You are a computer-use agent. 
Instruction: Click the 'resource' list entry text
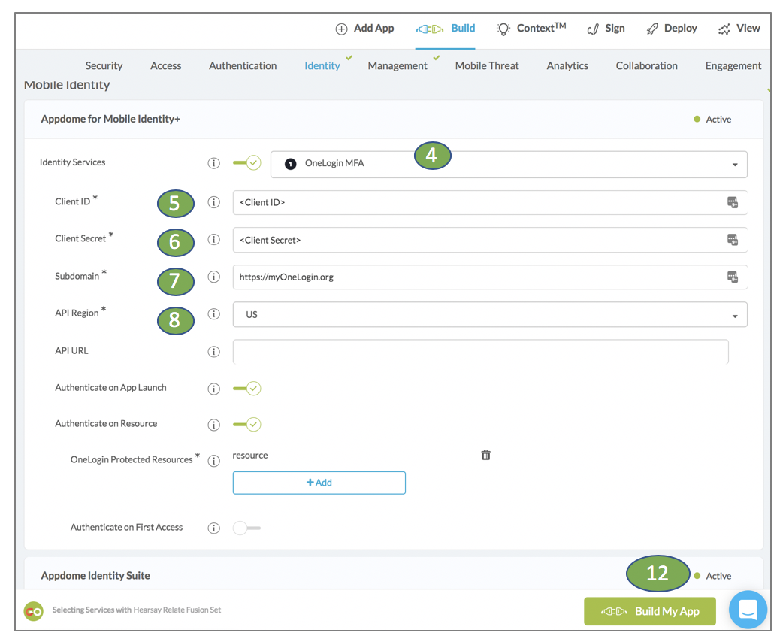[x=250, y=455]
